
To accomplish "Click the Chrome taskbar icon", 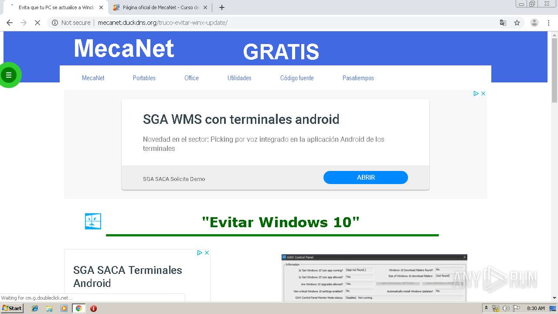I will 78,308.
